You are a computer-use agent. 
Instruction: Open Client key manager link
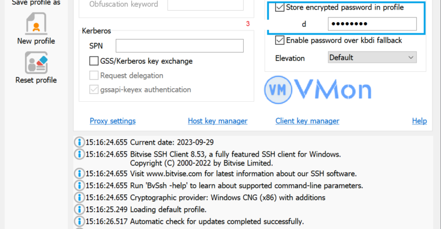(307, 121)
